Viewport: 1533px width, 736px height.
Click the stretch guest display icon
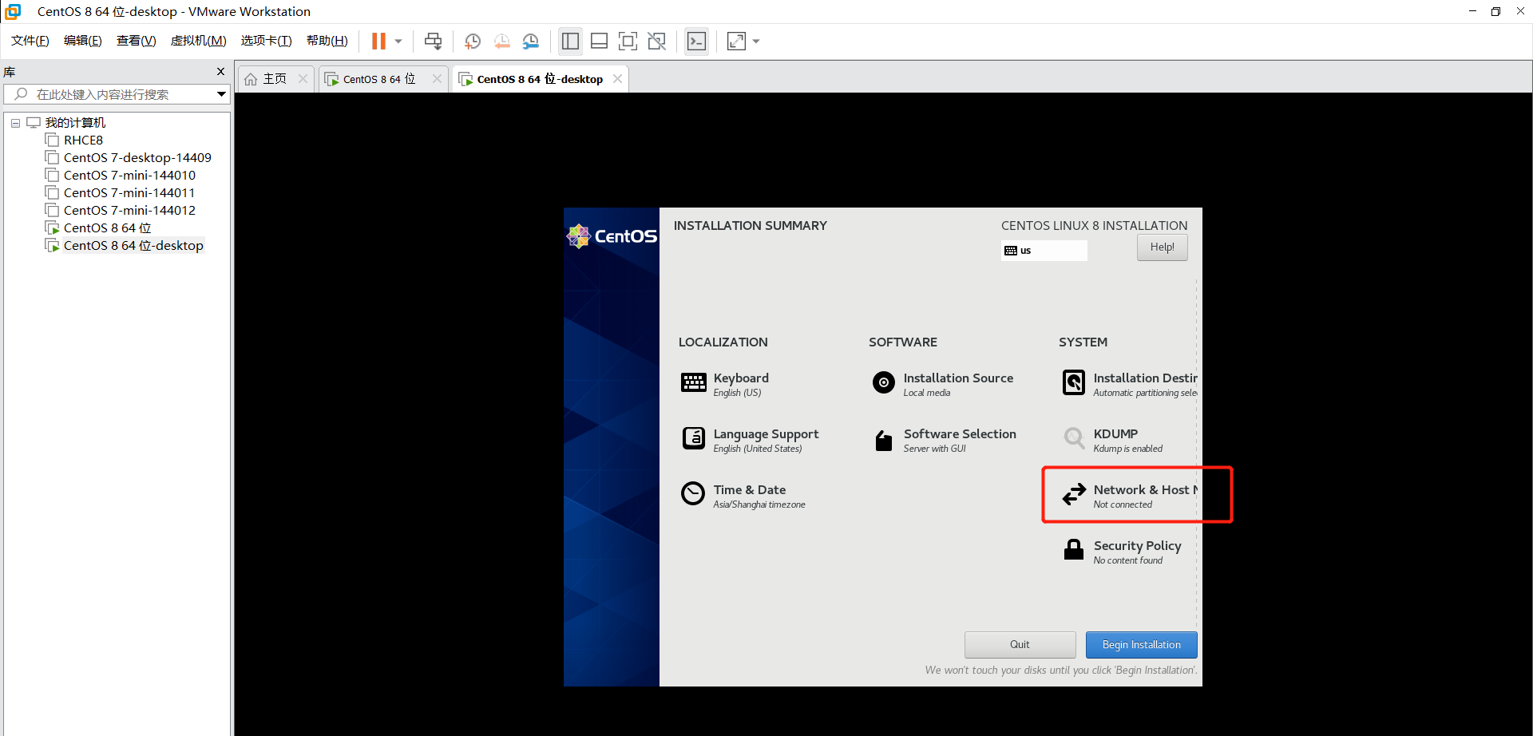(736, 41)
